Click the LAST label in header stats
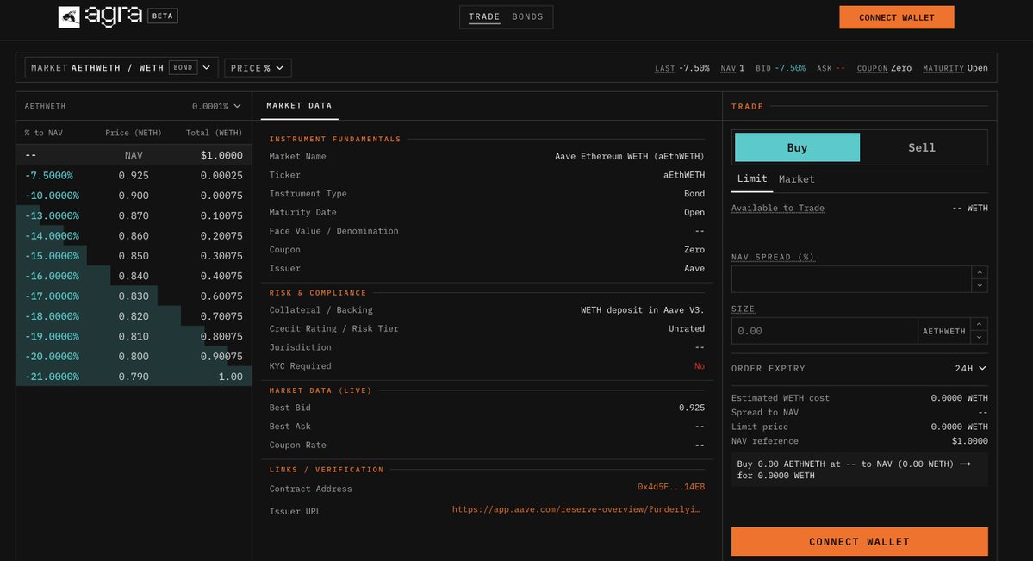Screen dimensions: 1033x561 pos(665,69)
